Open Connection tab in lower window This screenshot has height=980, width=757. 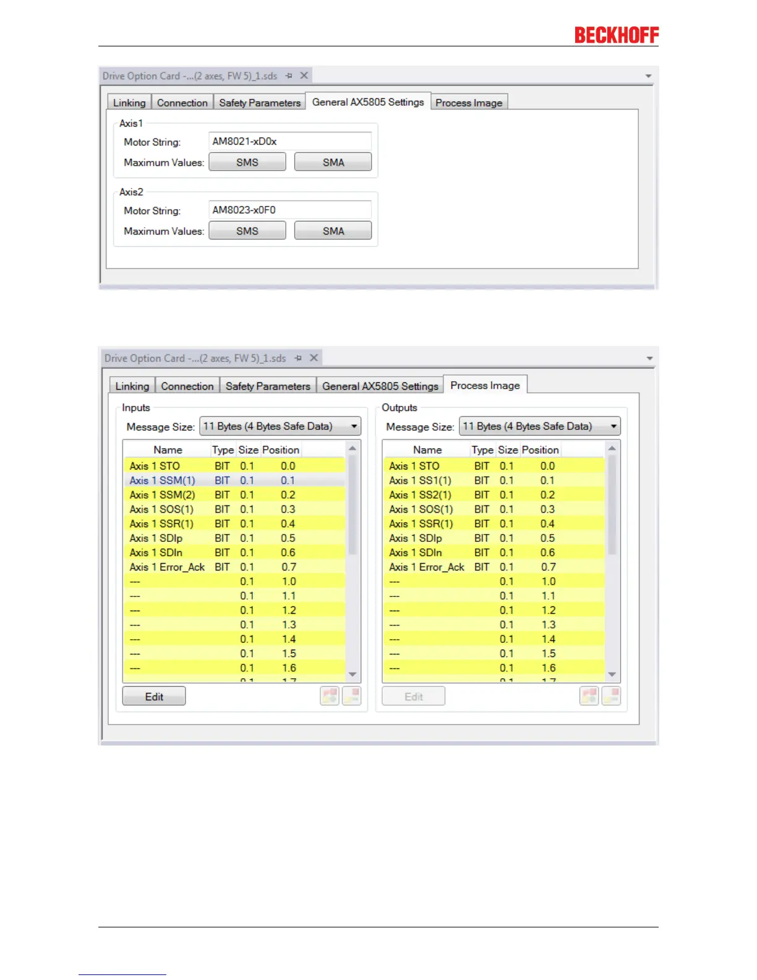tap(187, 386)
